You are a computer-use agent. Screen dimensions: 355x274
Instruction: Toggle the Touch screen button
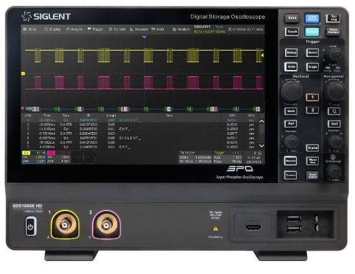point(292,32)
